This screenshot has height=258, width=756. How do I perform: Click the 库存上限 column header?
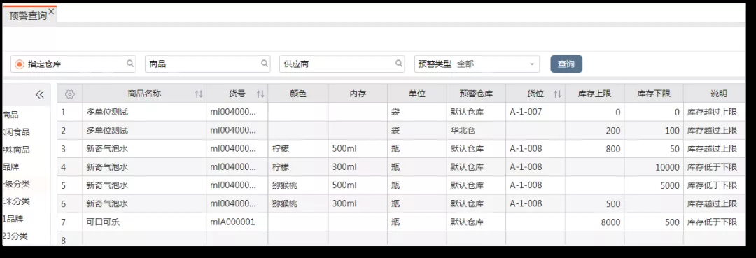tap(594, 94)
